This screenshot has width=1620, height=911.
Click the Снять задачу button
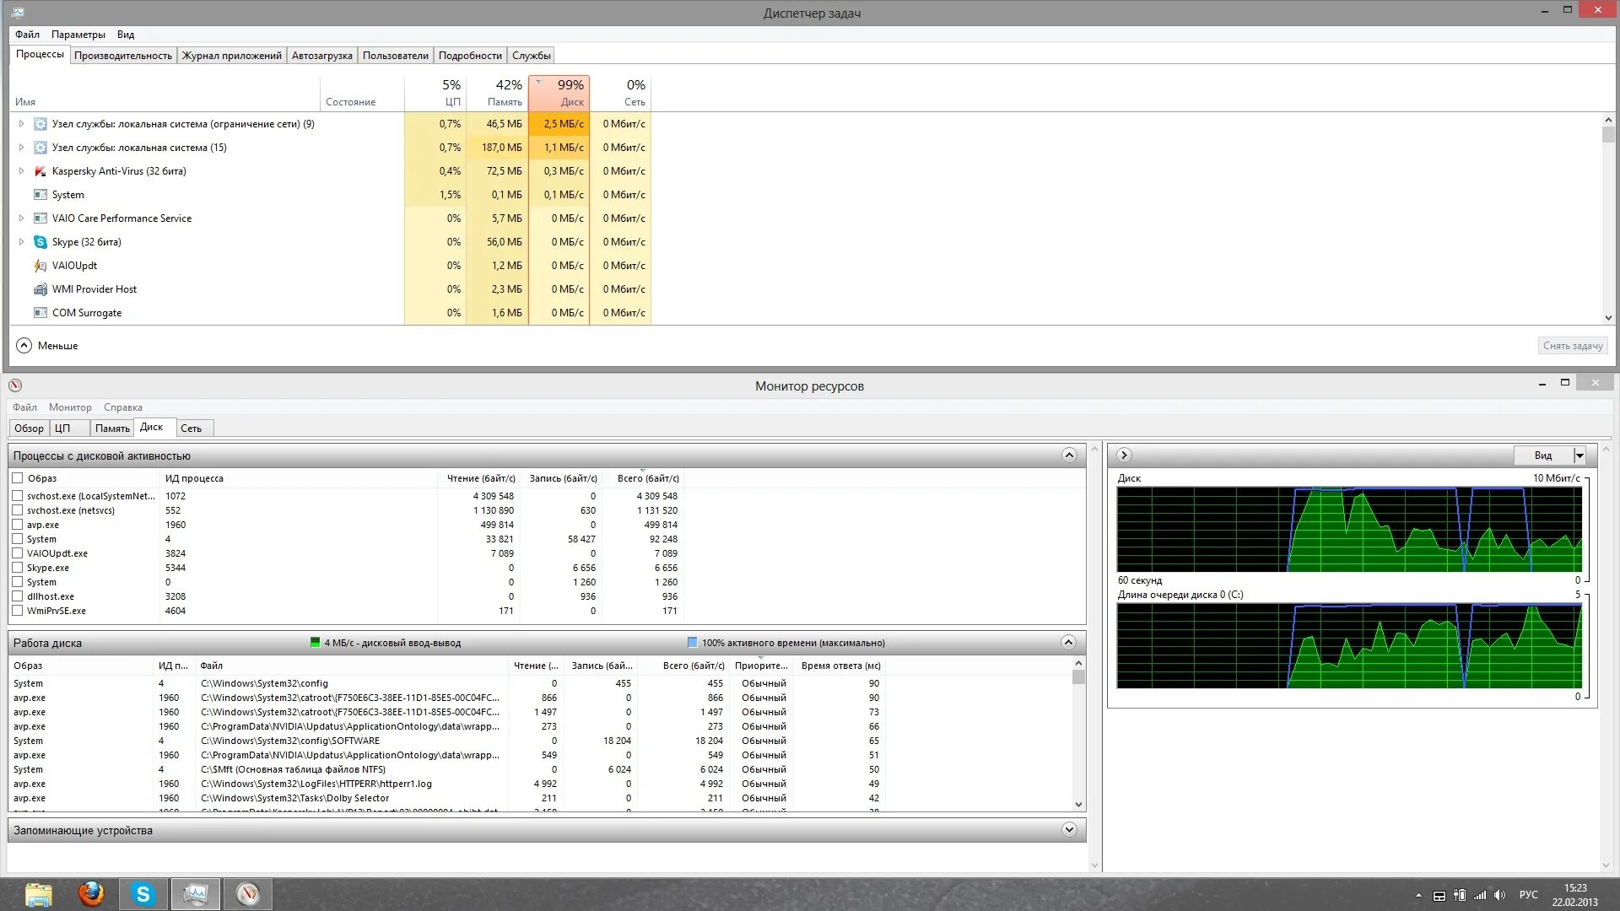click(x=1573, y=346)
